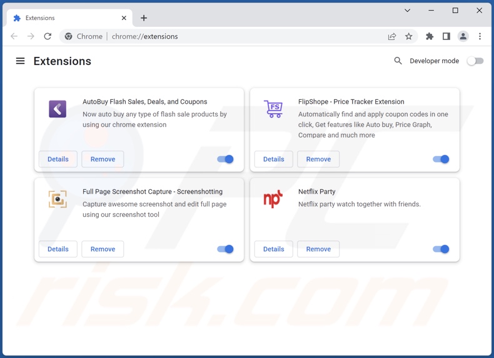Disable FlipShope Price Tracker toggle

441,159
